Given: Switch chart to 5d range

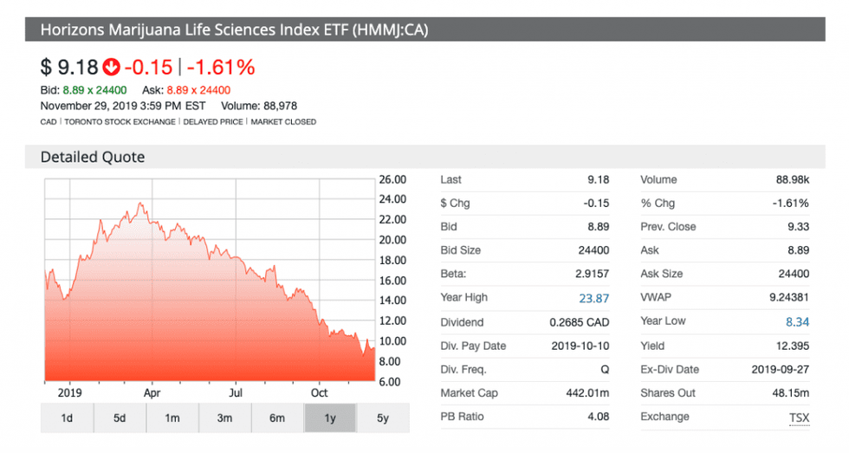Looking at the screenshot, I should (x=120, y=418).
